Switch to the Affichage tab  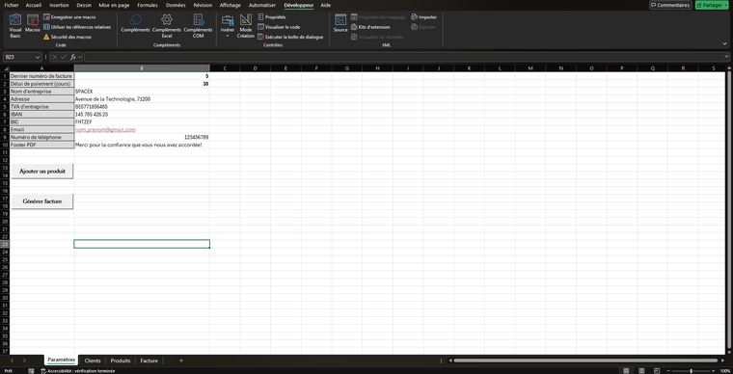[230, 5]
